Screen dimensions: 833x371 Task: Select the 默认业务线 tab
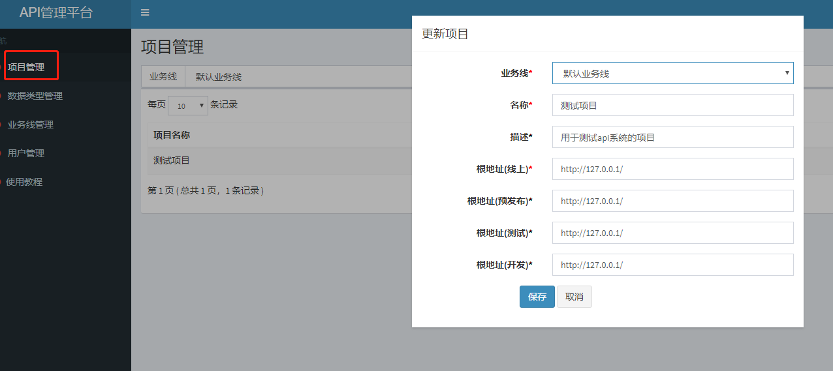[x=219, y=76]
